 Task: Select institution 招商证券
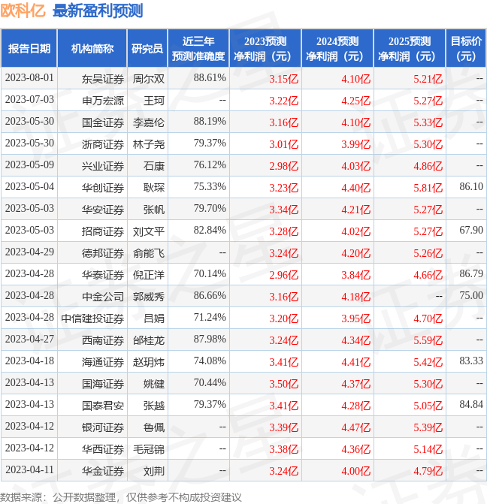103,232
